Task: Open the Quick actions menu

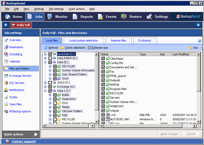Action: (x=76, y=9)
